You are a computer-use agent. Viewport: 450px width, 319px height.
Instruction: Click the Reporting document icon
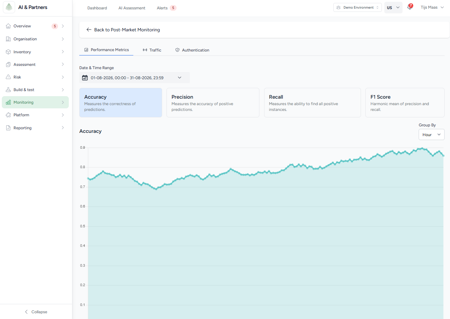click(8, 128)
